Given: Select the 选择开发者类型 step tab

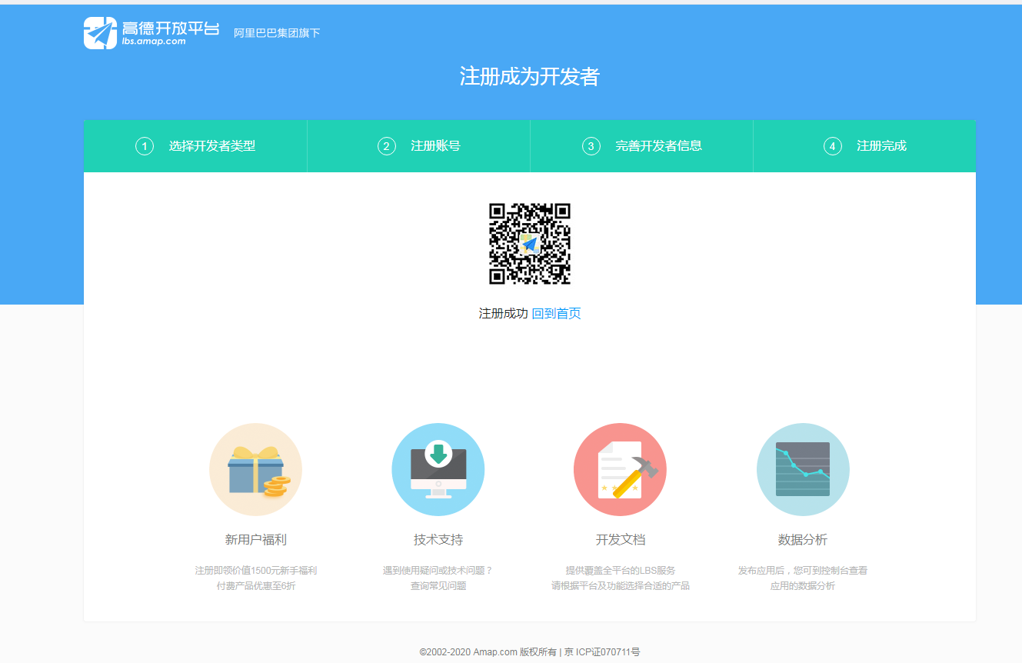Looking at the screenshot, I should click(x=195, y=146).
